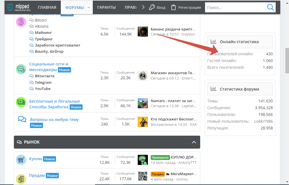Click the cryptocurrency Bitcoin category icon

tap(21, 22)
